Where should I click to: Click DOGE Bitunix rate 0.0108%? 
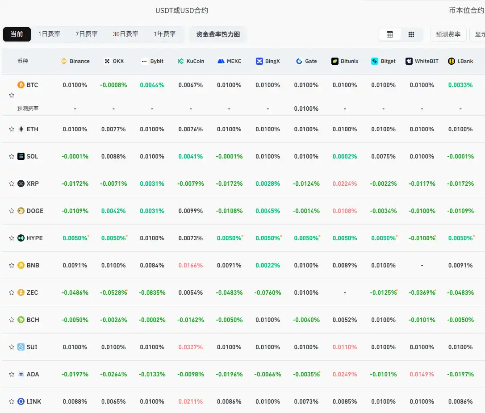coord(345,211)
